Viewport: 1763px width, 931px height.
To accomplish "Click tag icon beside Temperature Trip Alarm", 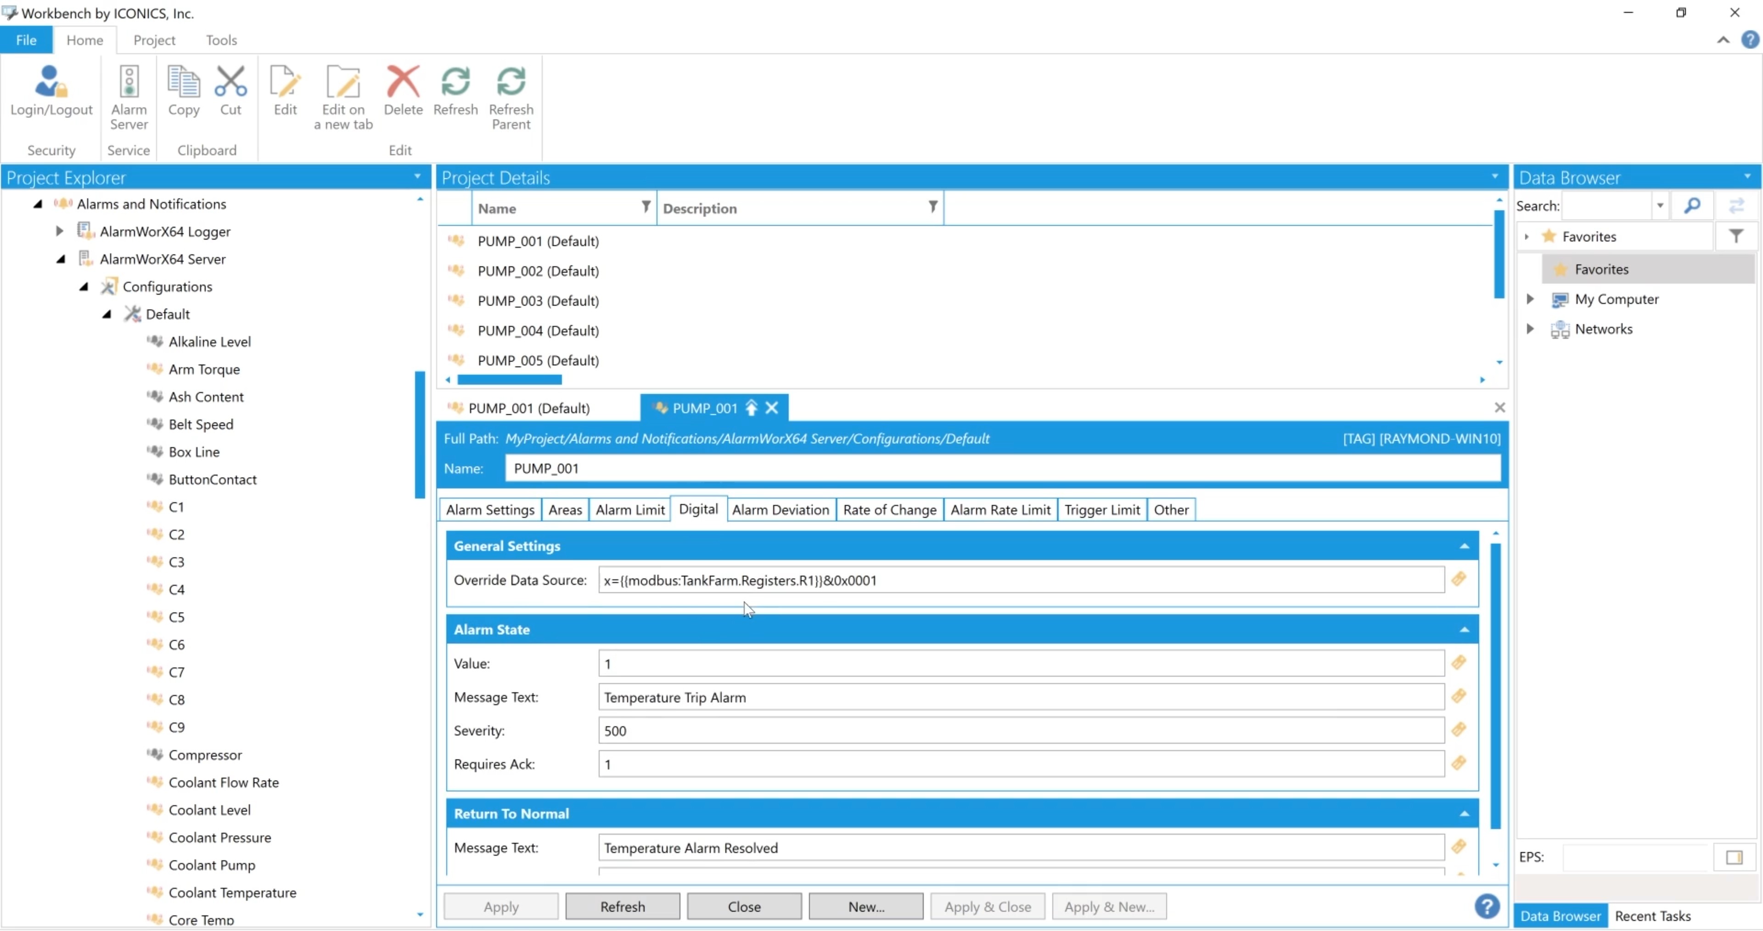I will click(1459, 697).
